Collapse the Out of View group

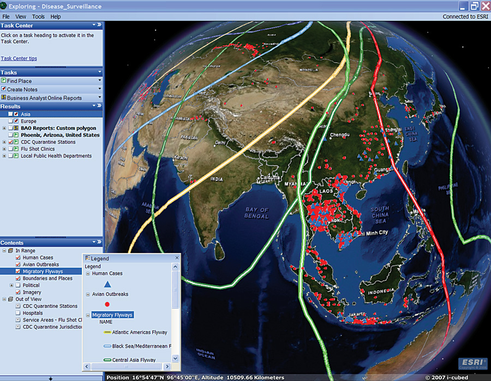click(x=4, y=299)
